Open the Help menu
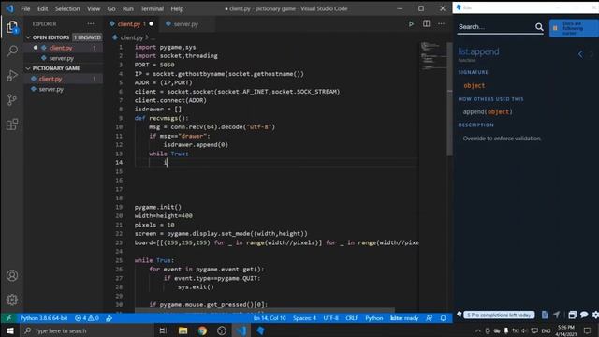 (177, 8)
